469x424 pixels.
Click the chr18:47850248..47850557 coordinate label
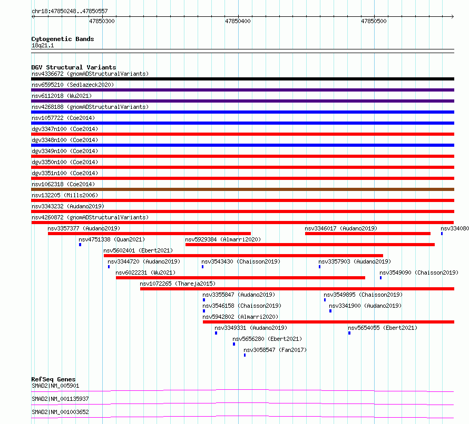[70, 11]
